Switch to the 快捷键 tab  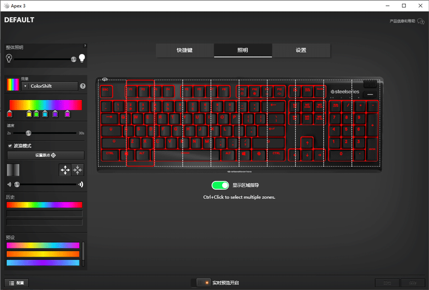[185, 50]
